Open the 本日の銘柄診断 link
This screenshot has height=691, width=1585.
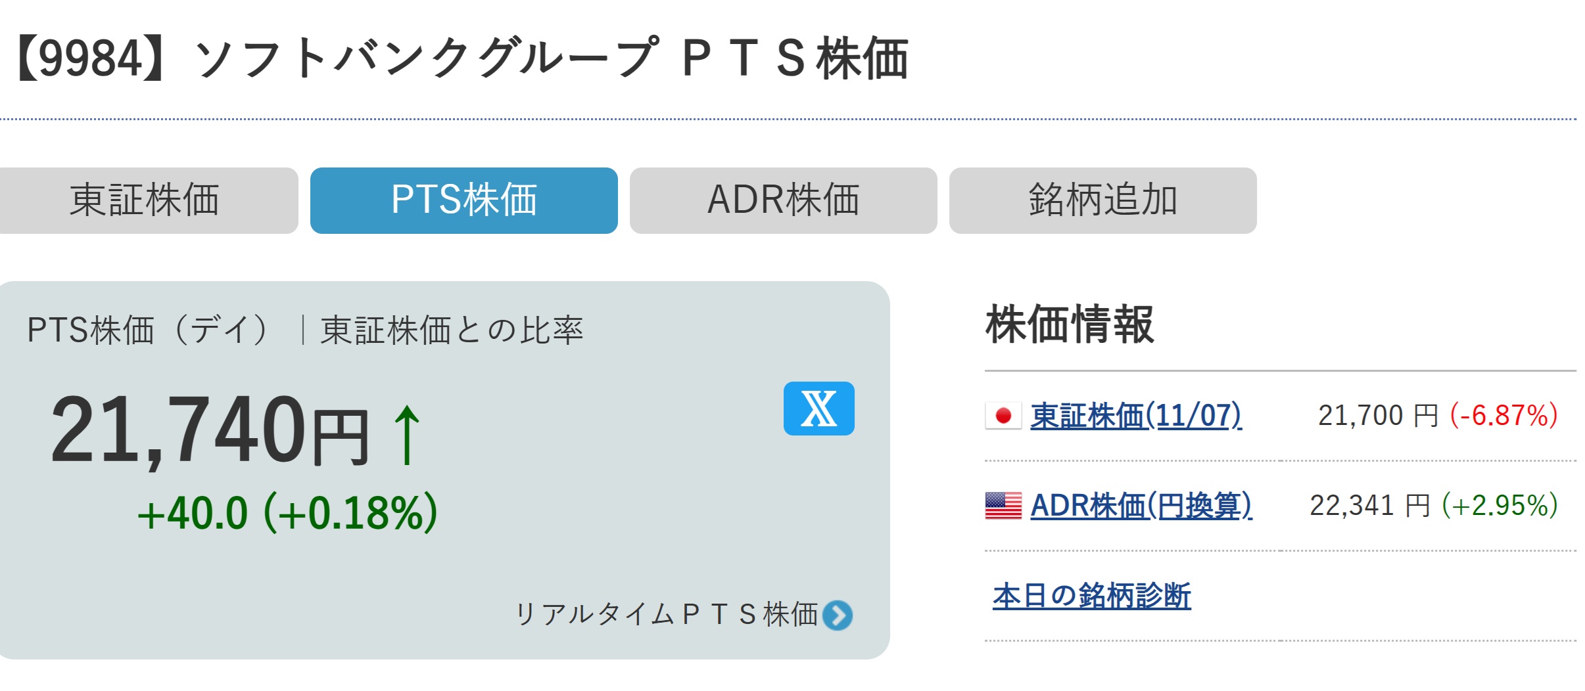coord(1092,596)
